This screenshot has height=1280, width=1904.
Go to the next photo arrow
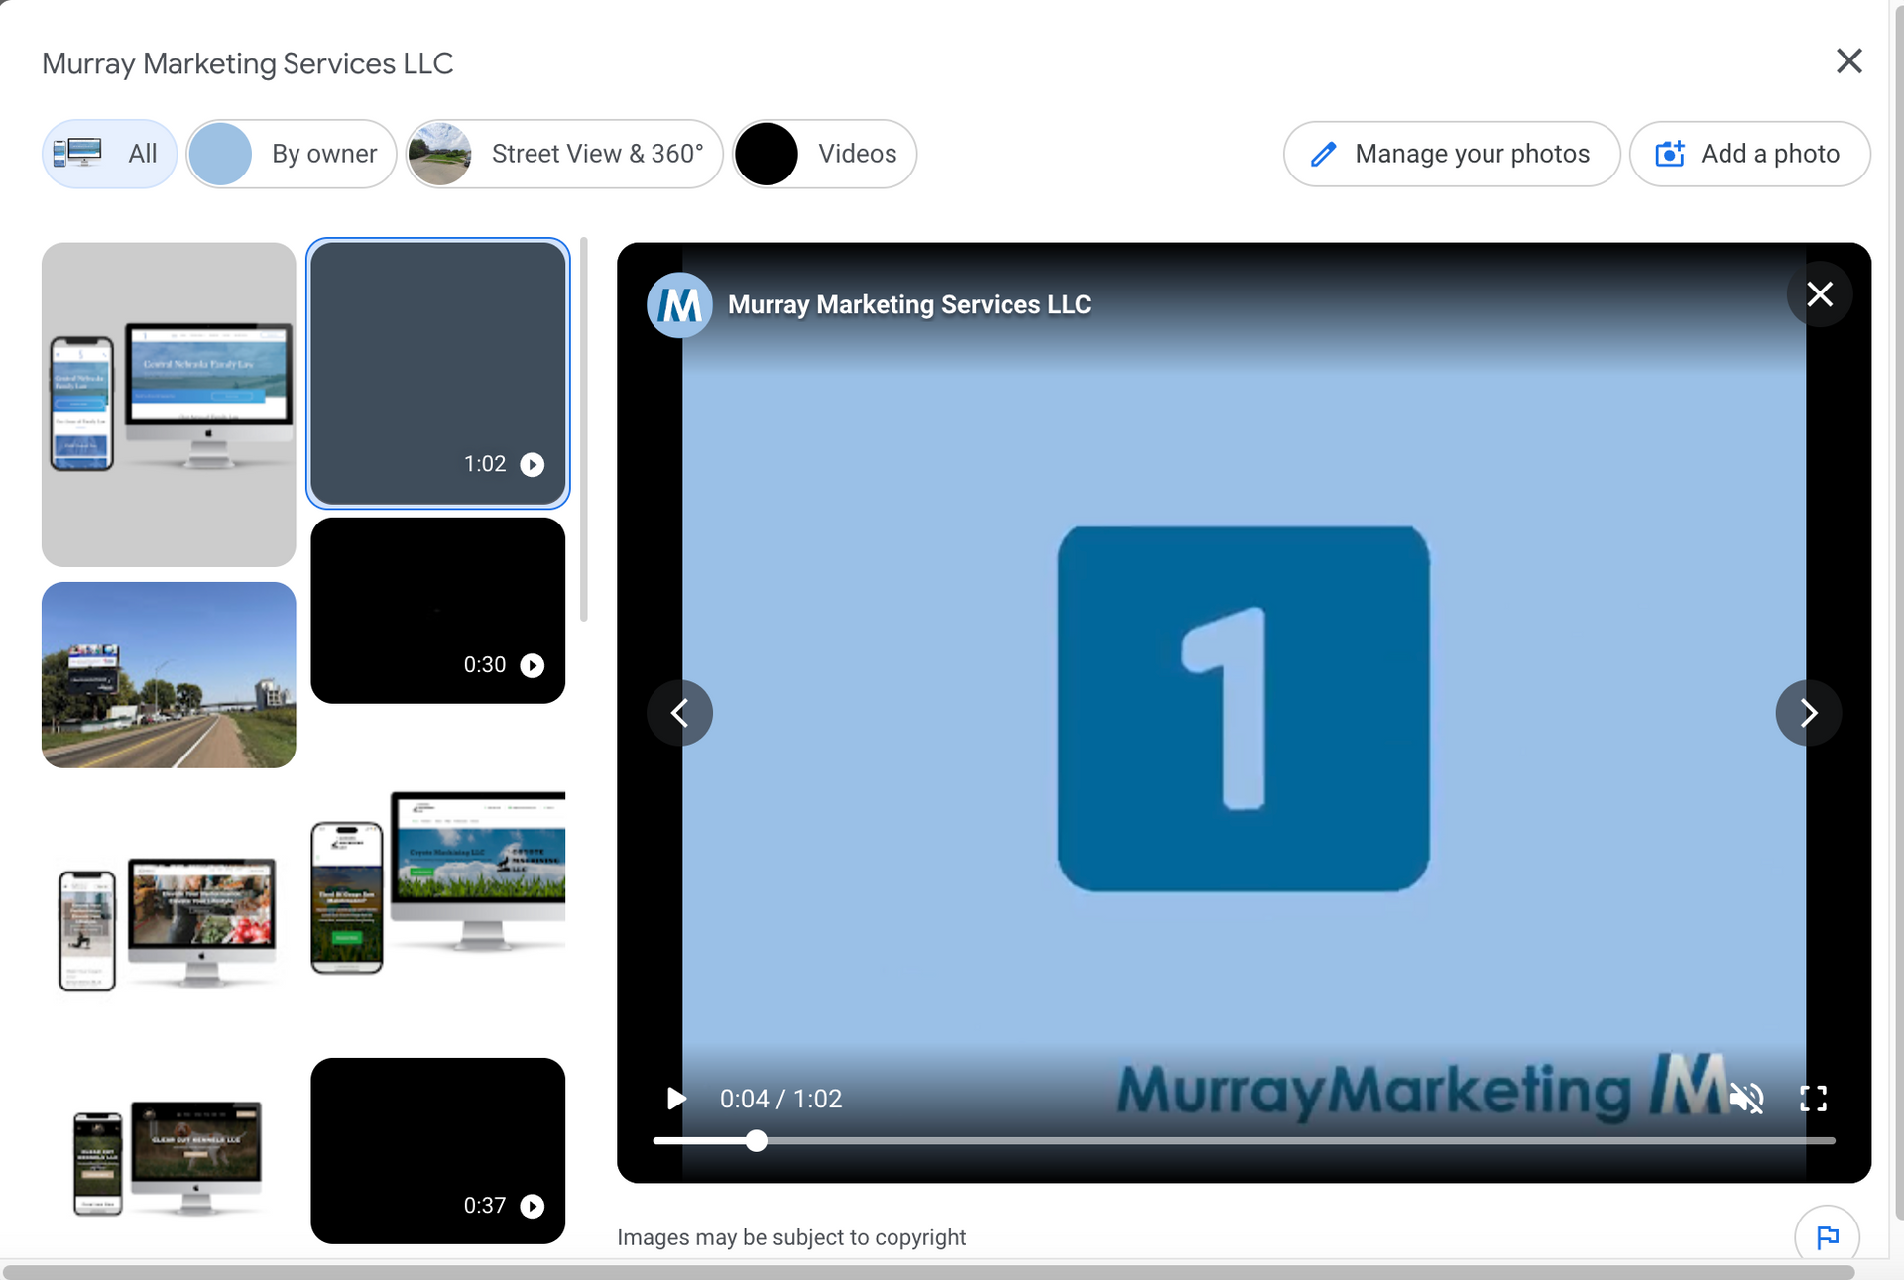click(x=1808, y=712)
